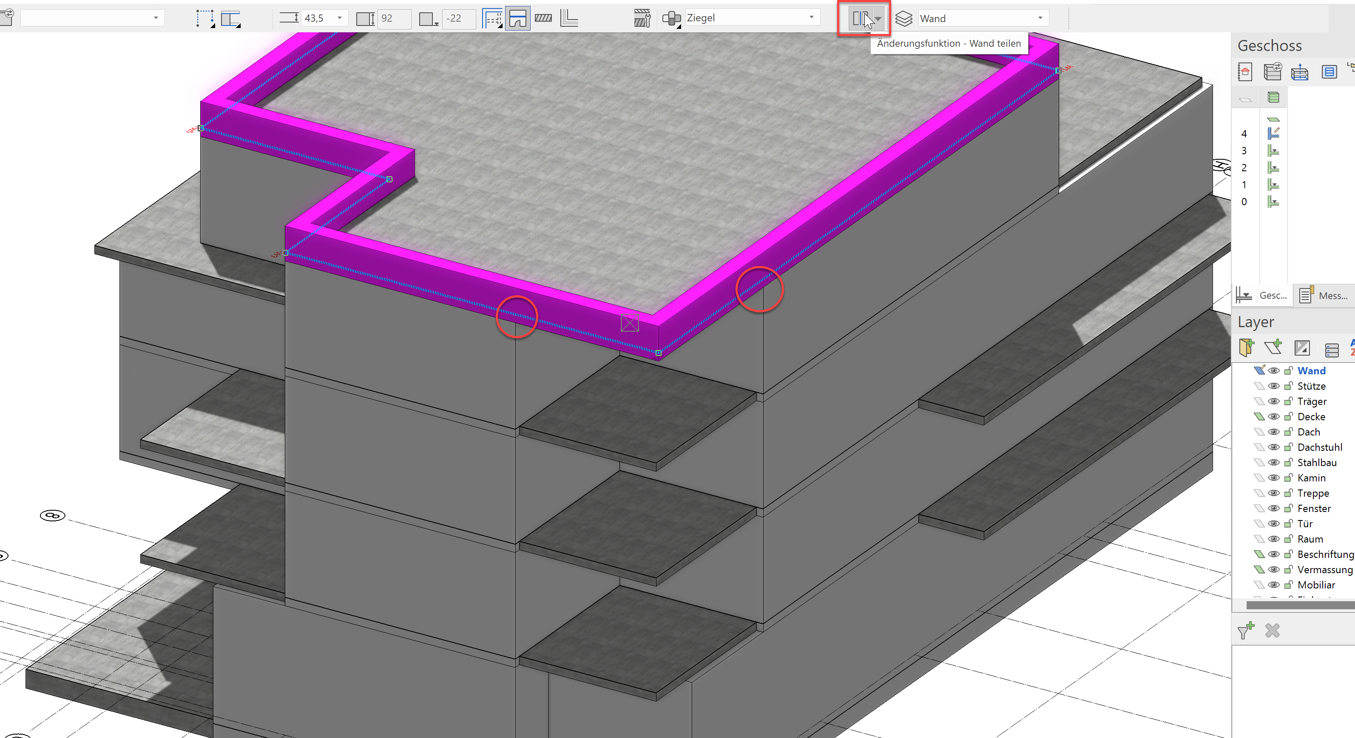
Task: Toggle visibility of the Treppe layer
Action: point(1273,493)
